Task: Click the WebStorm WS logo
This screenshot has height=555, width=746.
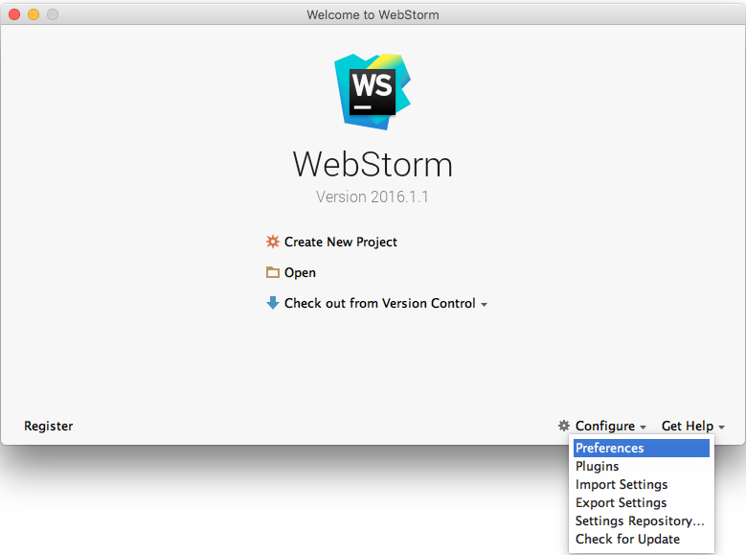Action: [x=373, y=92]
